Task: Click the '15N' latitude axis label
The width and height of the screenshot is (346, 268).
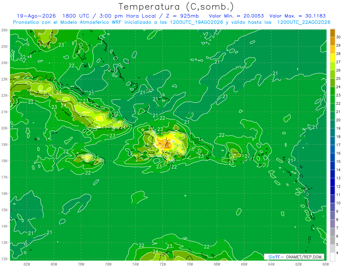Action: click(x=5, y=210)
